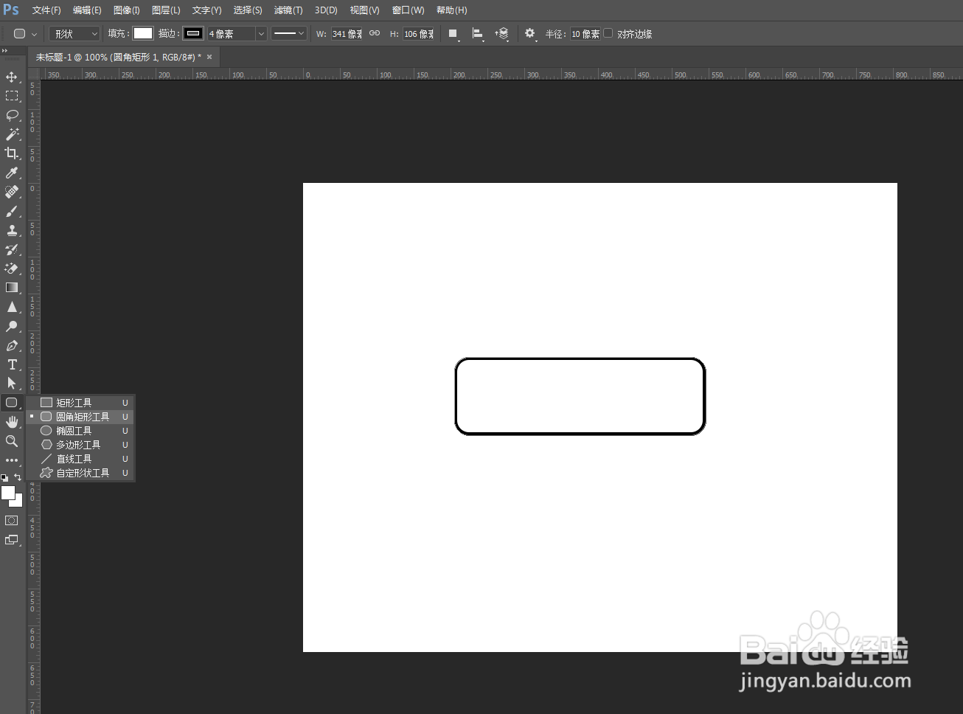The image size is (963, 714).
Task: Select the Pen tool
Action: click(x=12, y=345)
